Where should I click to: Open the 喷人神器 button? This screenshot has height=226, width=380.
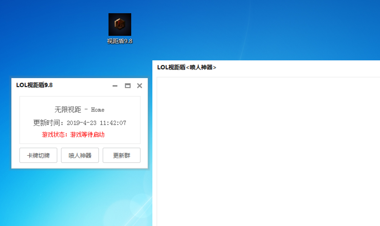click(80, 155)
